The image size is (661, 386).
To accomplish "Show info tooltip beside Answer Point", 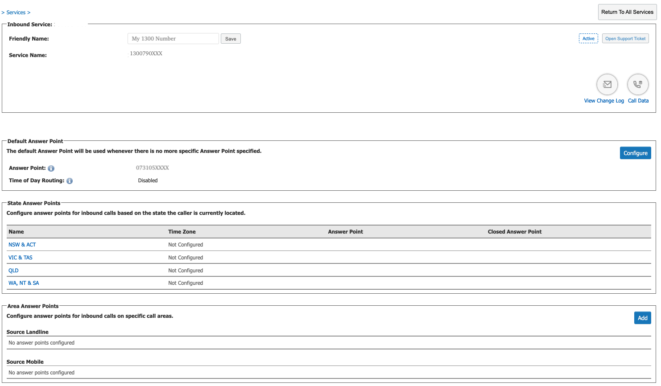I will pos(51,168).
